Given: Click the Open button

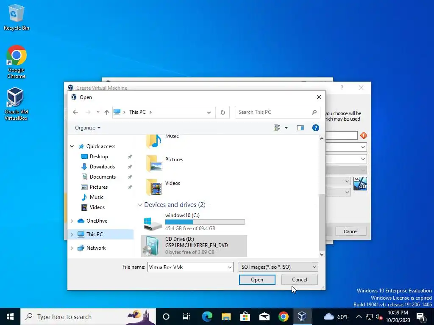Looking at the screenshot, I should [x=257, y=280].
